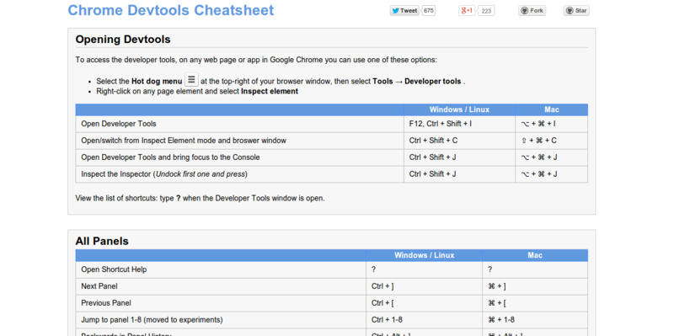The height and width of the screenshot is (336, 674).
Task: Click the GitHub Fork button
Action: pyautogui.click(x=532, y=11)
